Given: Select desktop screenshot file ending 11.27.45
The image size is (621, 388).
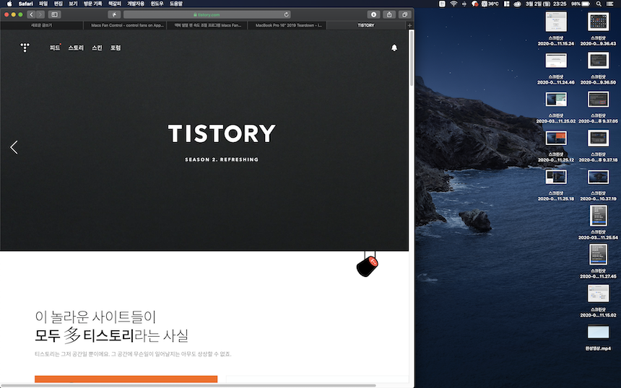Looking at the screenshot, I should 598,261.
